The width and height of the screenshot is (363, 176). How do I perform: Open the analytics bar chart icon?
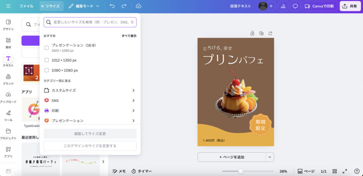[x=283, y=6]
